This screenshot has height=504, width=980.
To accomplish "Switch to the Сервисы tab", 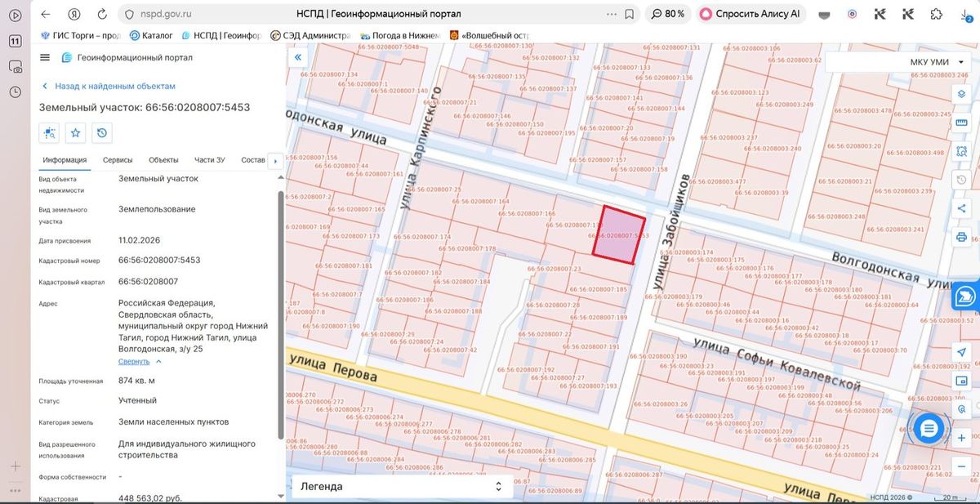I will (x=118, y=160).
